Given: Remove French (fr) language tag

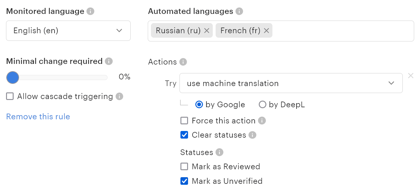Looking at the screenshot, I should pos(266,31).
